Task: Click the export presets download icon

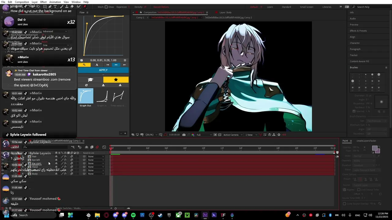Action: (x=120, y=85)
